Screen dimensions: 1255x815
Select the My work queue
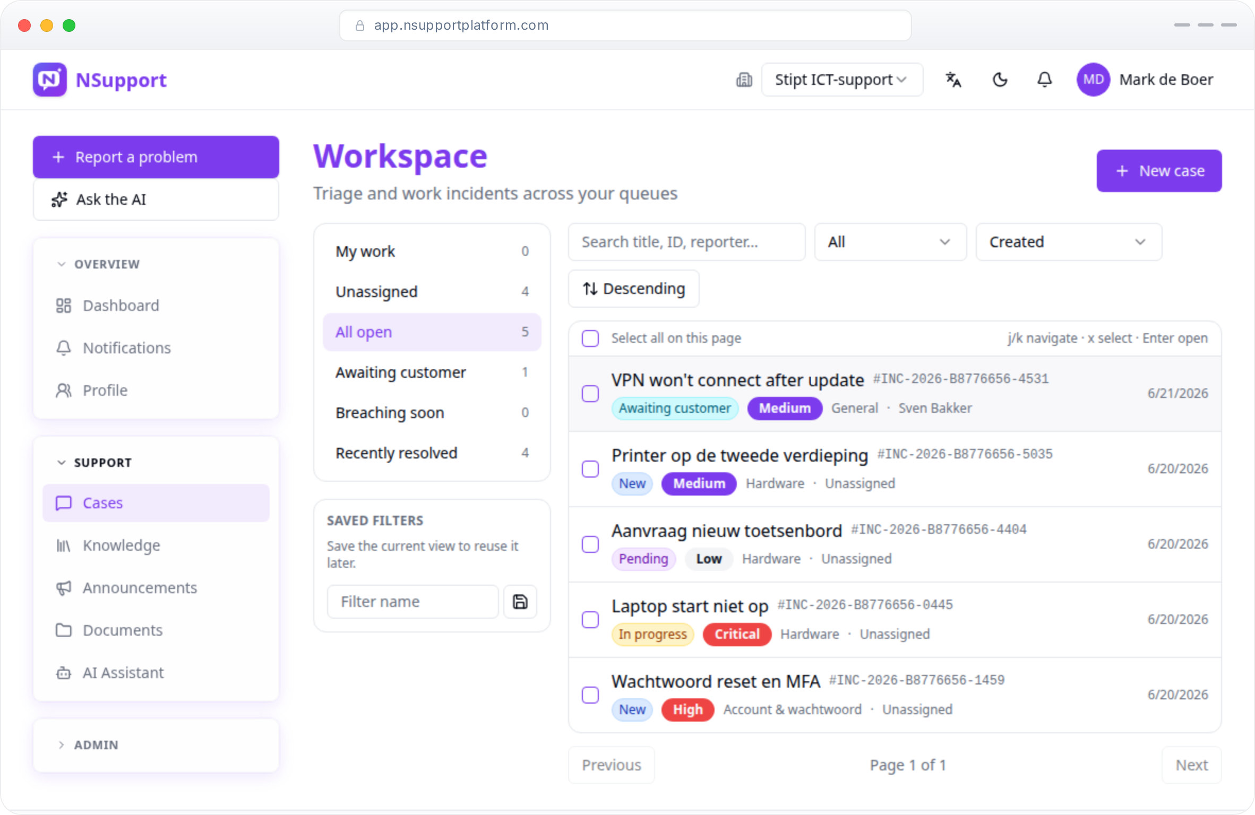432,252
